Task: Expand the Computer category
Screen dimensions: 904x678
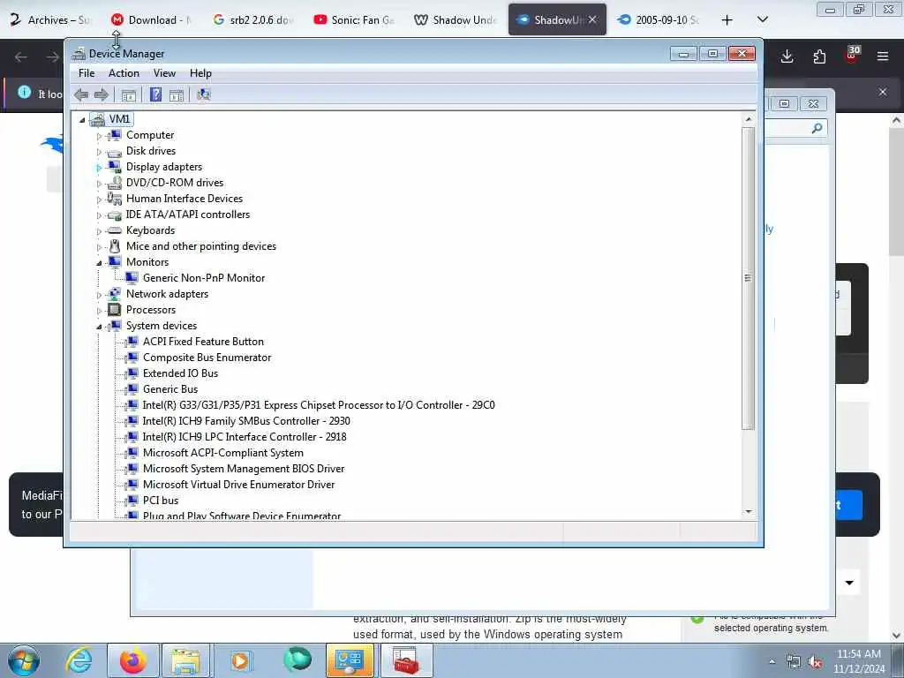Action: click(x=99, y=136)
